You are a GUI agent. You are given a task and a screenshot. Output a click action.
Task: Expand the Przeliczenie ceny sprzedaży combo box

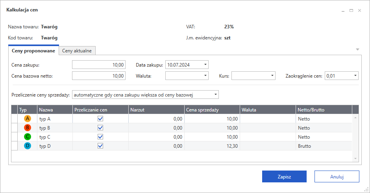215,95
